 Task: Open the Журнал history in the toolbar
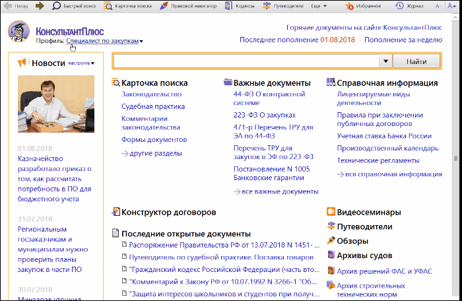[409, 6]
